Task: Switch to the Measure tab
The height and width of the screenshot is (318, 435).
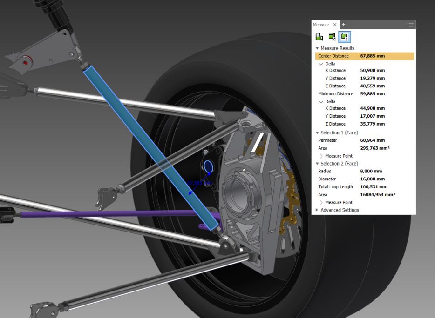Action: click(x=321, y=25)
